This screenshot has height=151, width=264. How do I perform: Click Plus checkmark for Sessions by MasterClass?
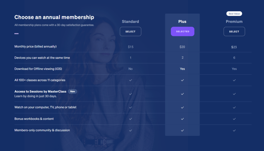(x=183, y=94)
